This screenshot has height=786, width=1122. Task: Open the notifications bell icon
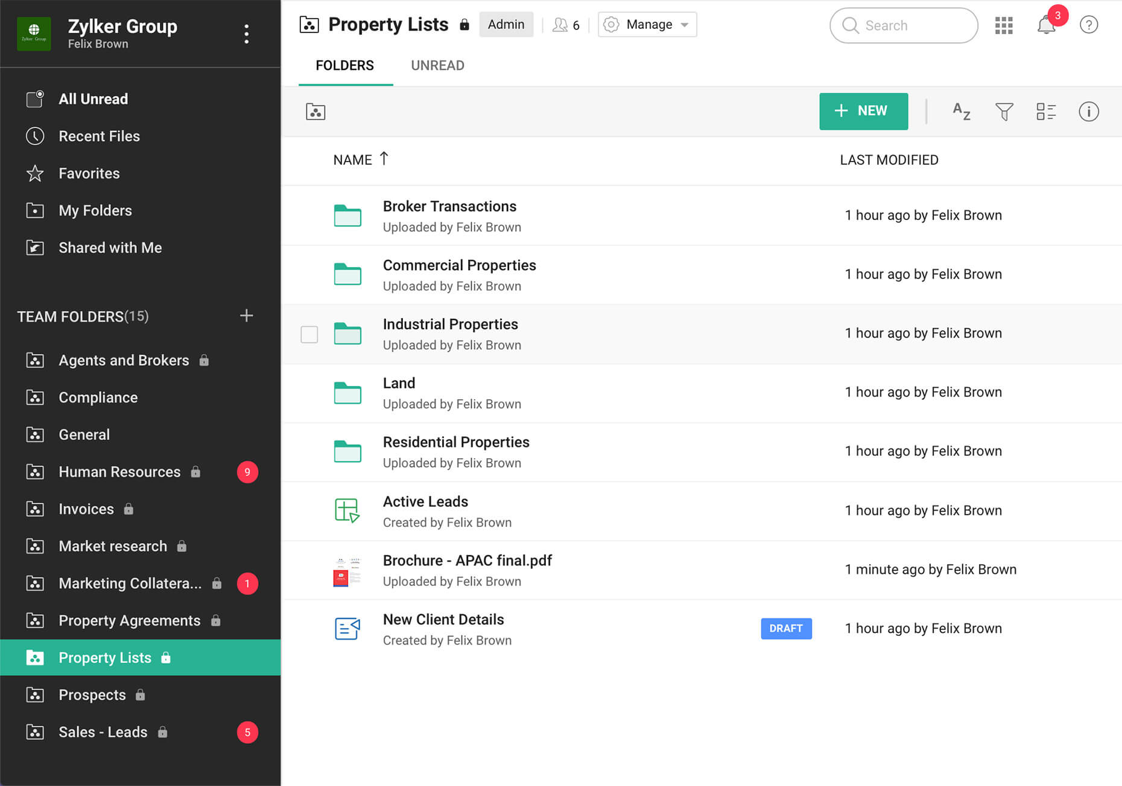(x=1047, y=25)
